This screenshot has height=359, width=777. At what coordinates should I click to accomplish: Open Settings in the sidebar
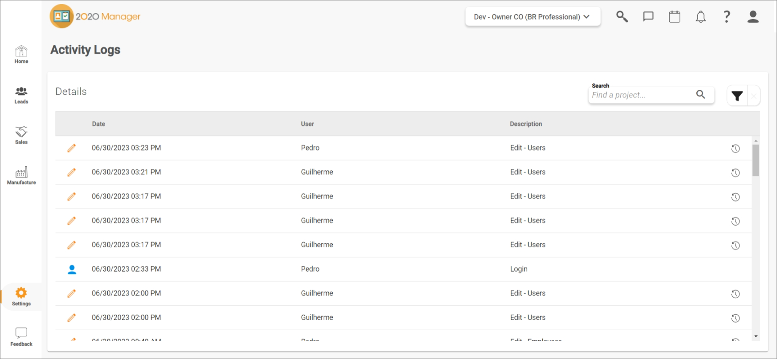21,297
